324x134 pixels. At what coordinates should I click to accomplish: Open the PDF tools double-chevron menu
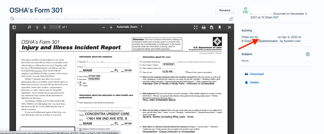point(229,27)
